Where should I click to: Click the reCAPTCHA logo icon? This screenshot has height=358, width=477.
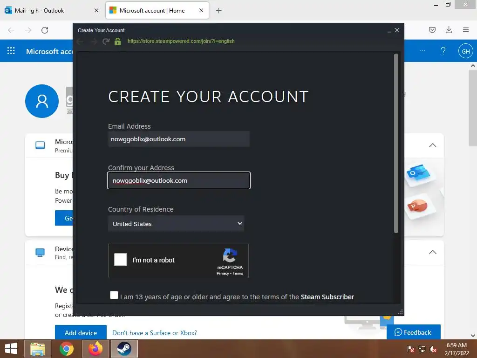pyautogui.click(x=230, y=255)
